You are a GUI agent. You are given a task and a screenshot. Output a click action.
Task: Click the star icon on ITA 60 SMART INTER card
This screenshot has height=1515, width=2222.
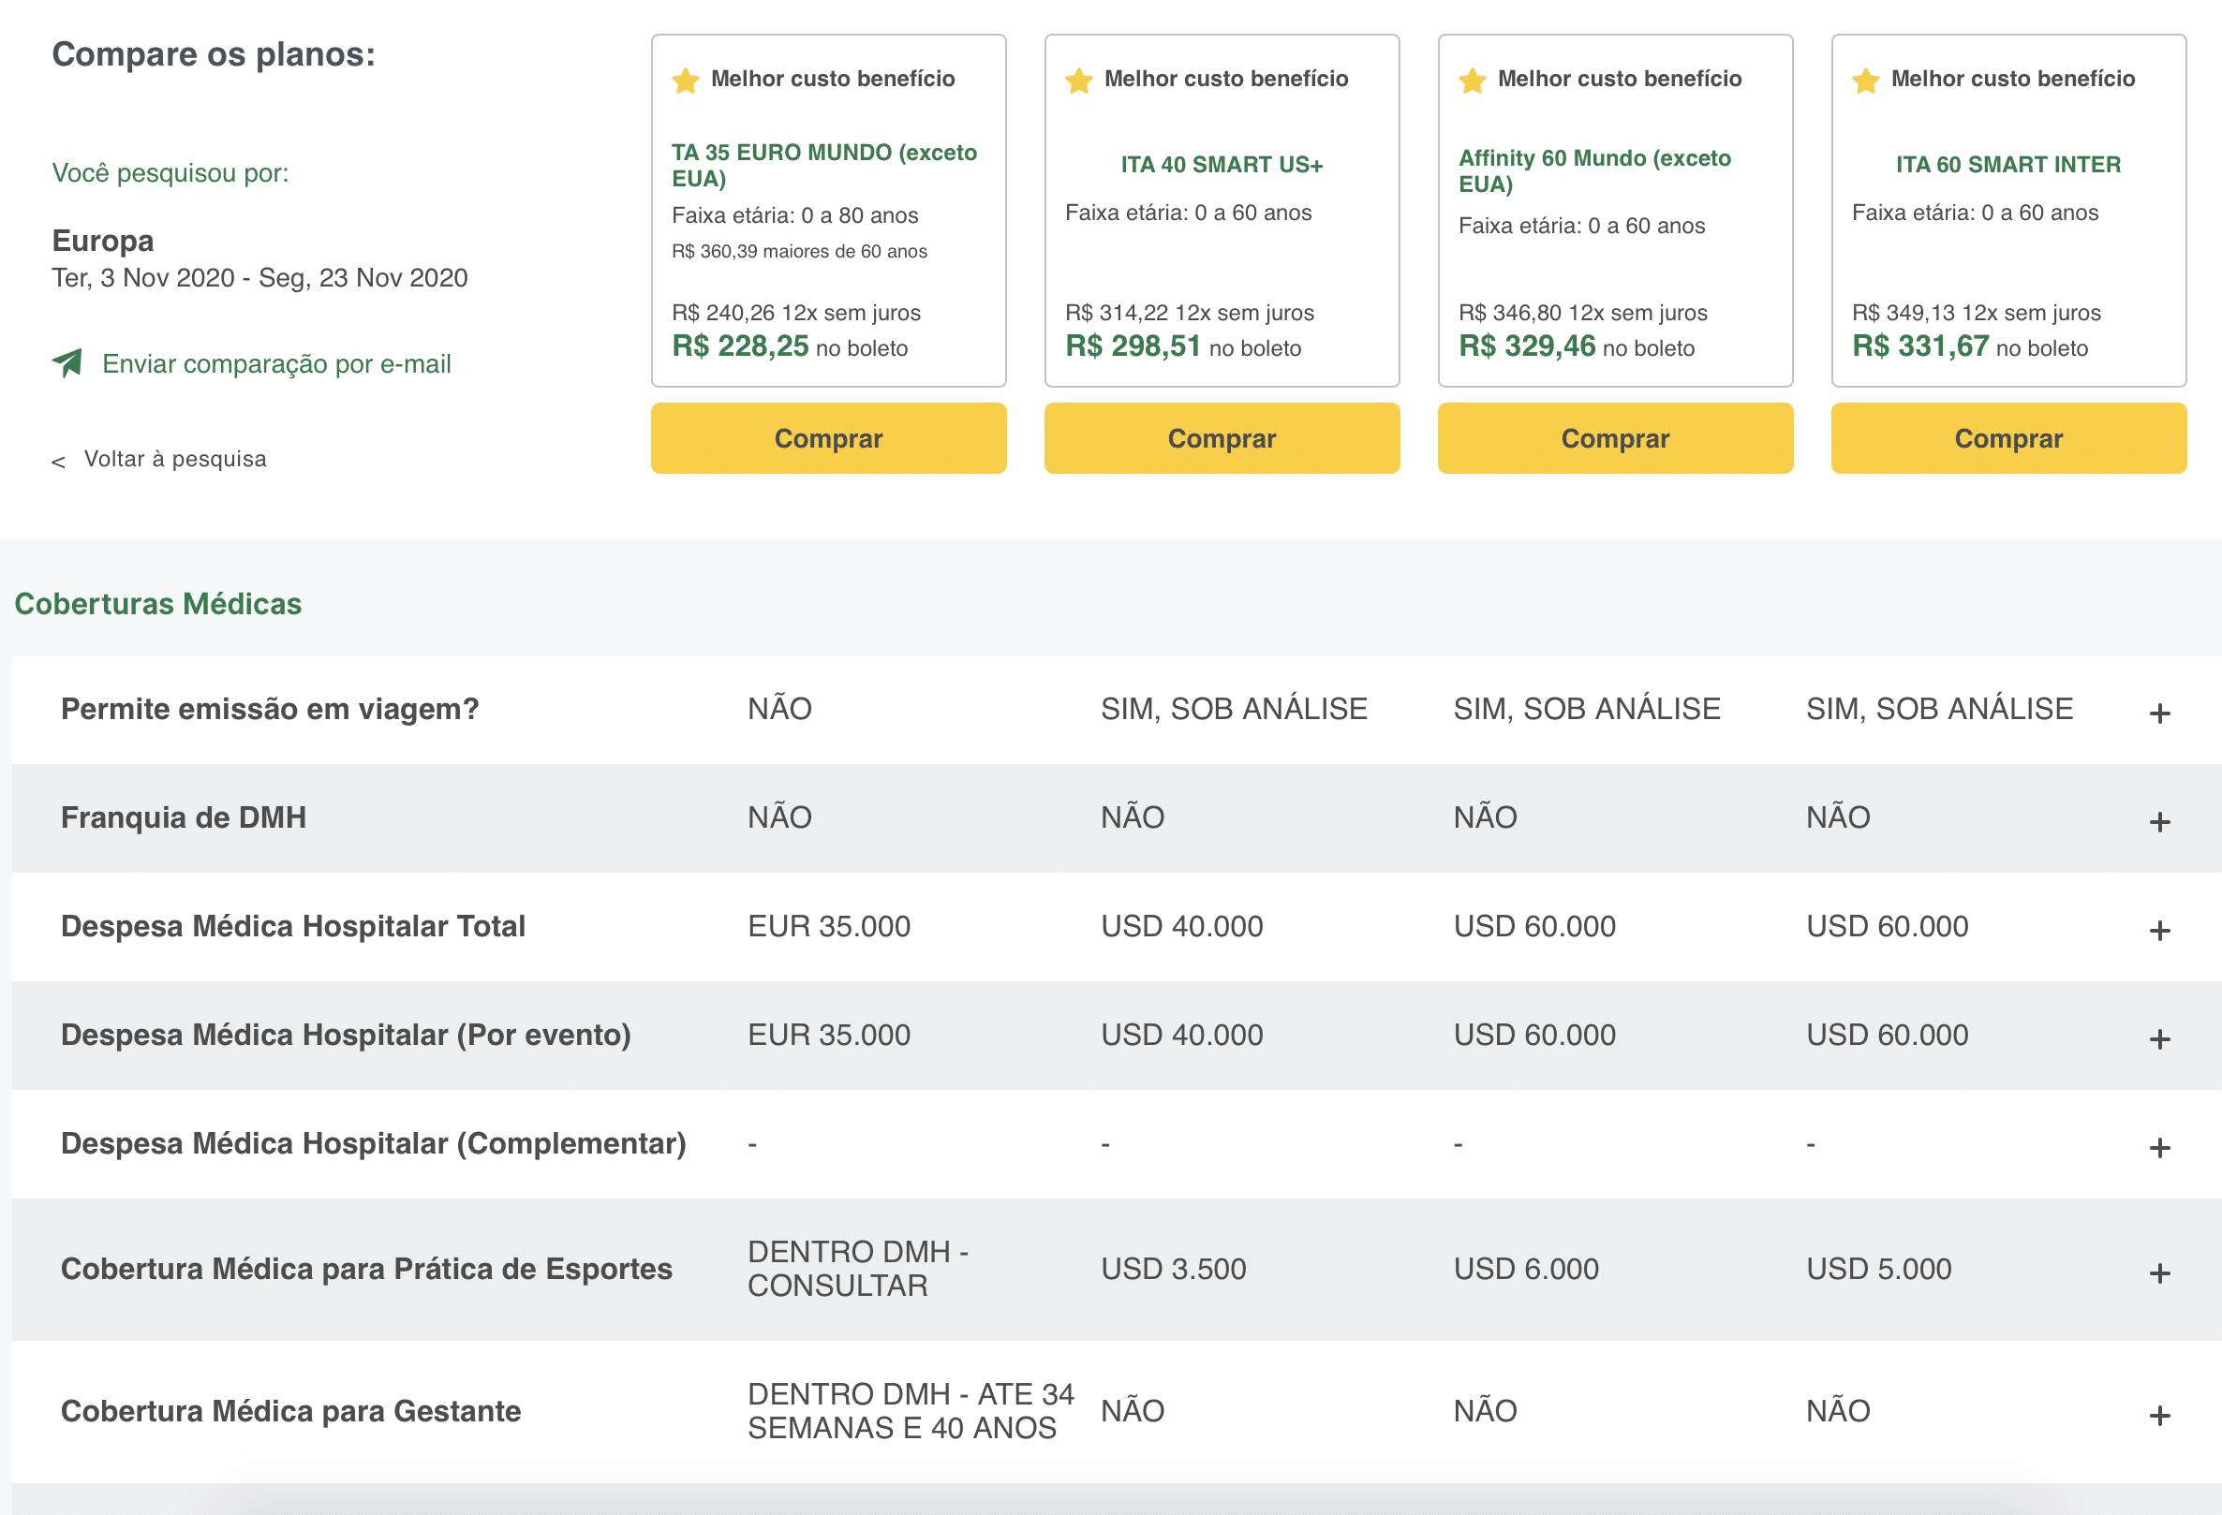coord(1866,81)
